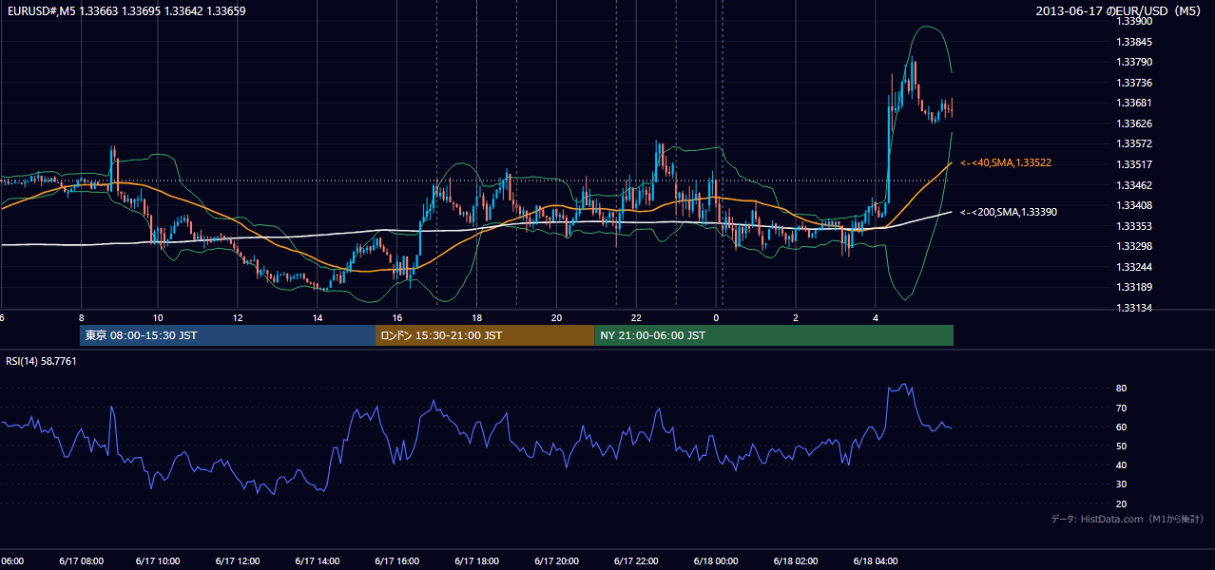Click the 6/17 10:00 bottom time label
1215x570 pixels.
click(x=160, y=561)
